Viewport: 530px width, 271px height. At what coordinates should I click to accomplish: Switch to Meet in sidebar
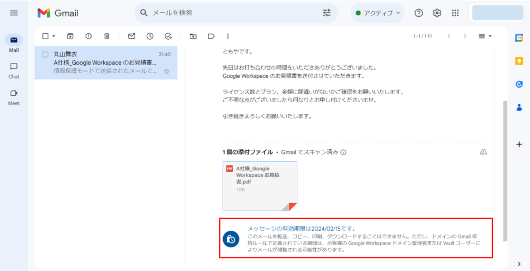click(14, 97)
